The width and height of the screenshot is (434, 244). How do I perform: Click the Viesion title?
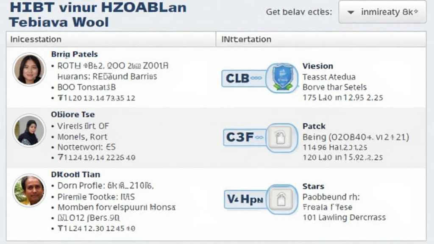coord(318,66)
